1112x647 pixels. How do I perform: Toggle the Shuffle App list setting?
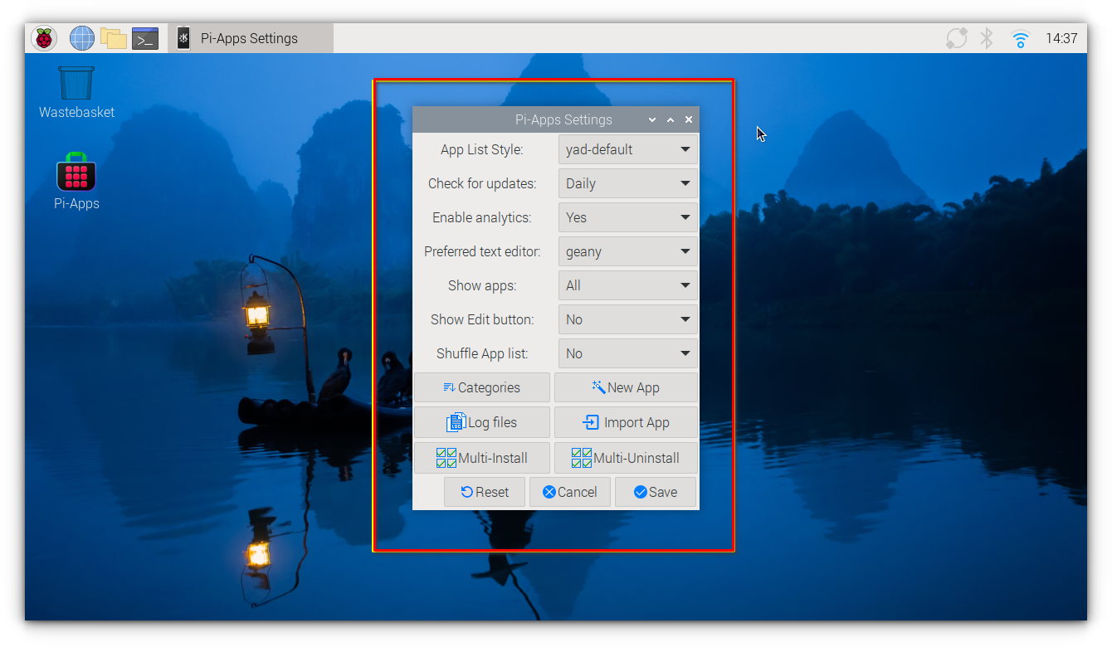(x=627, y=354)
